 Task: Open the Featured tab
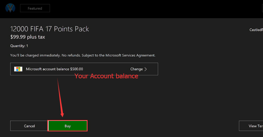tap(35, 8)
